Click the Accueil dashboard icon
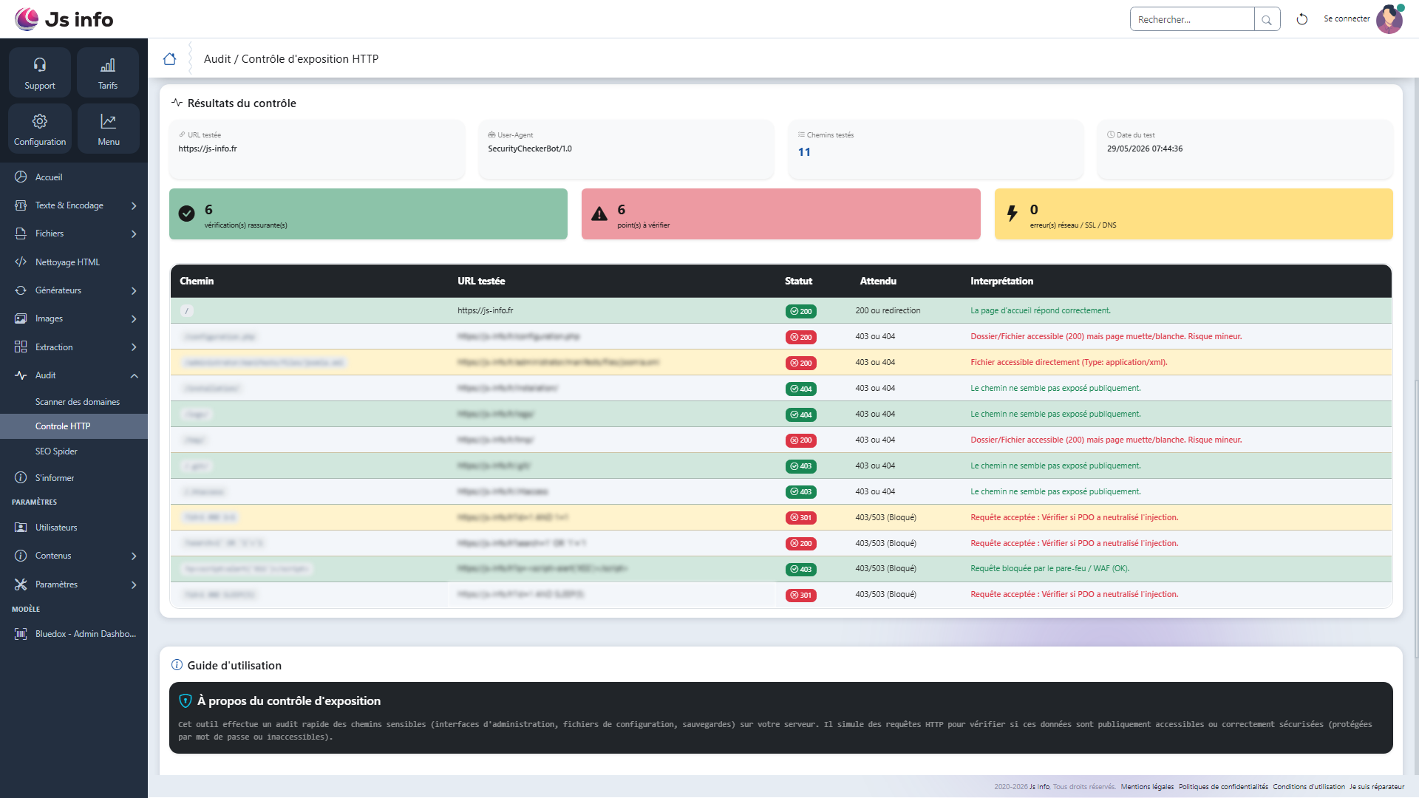The height and width of the screenshot is (798, 1419). (21, 177)
